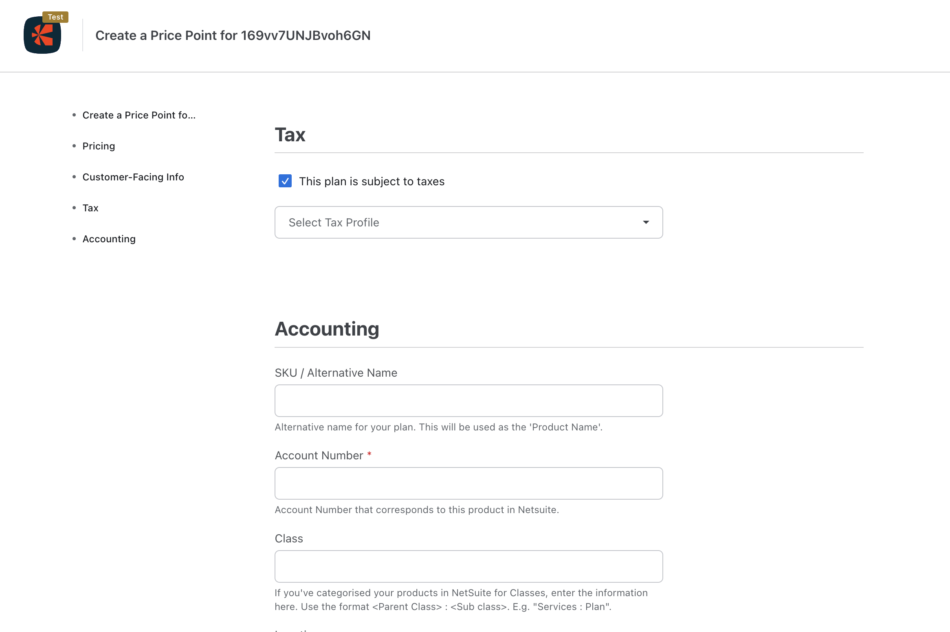The height and width of the screenshot is (632, 950).
Task: Click the Accounting section heading
Action: point(327,329)
